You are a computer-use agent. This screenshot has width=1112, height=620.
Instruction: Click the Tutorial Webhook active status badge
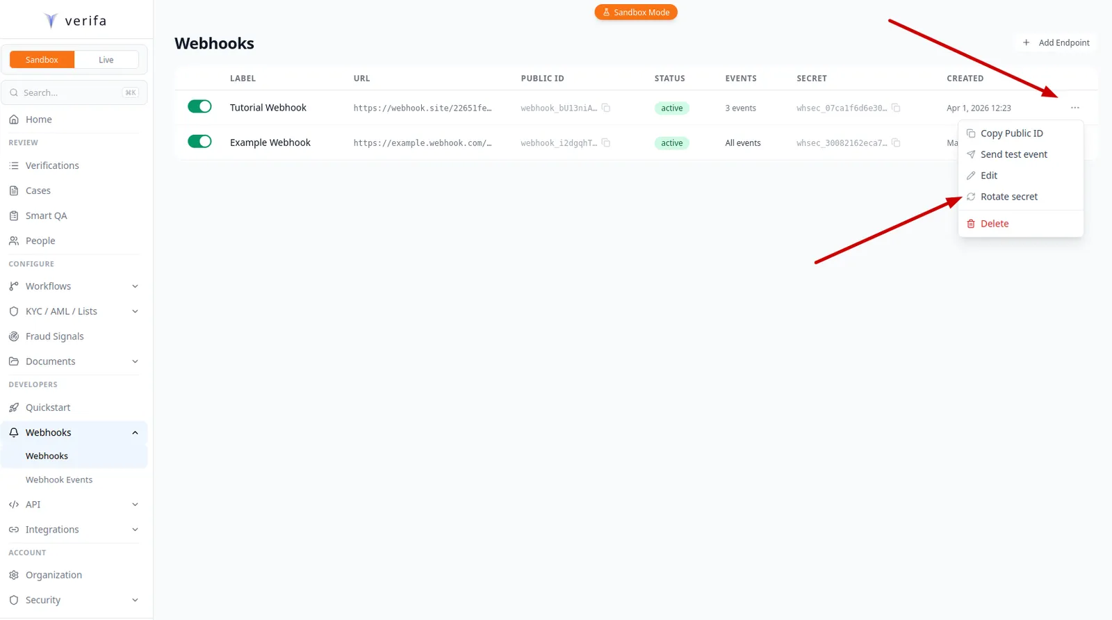tap(671, 108)
